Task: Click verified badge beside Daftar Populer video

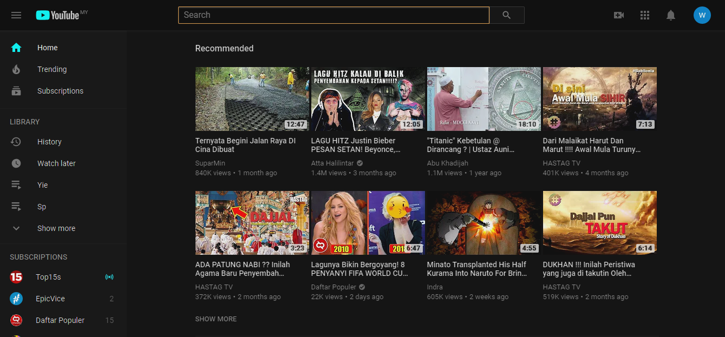Action: click(362, 287)
